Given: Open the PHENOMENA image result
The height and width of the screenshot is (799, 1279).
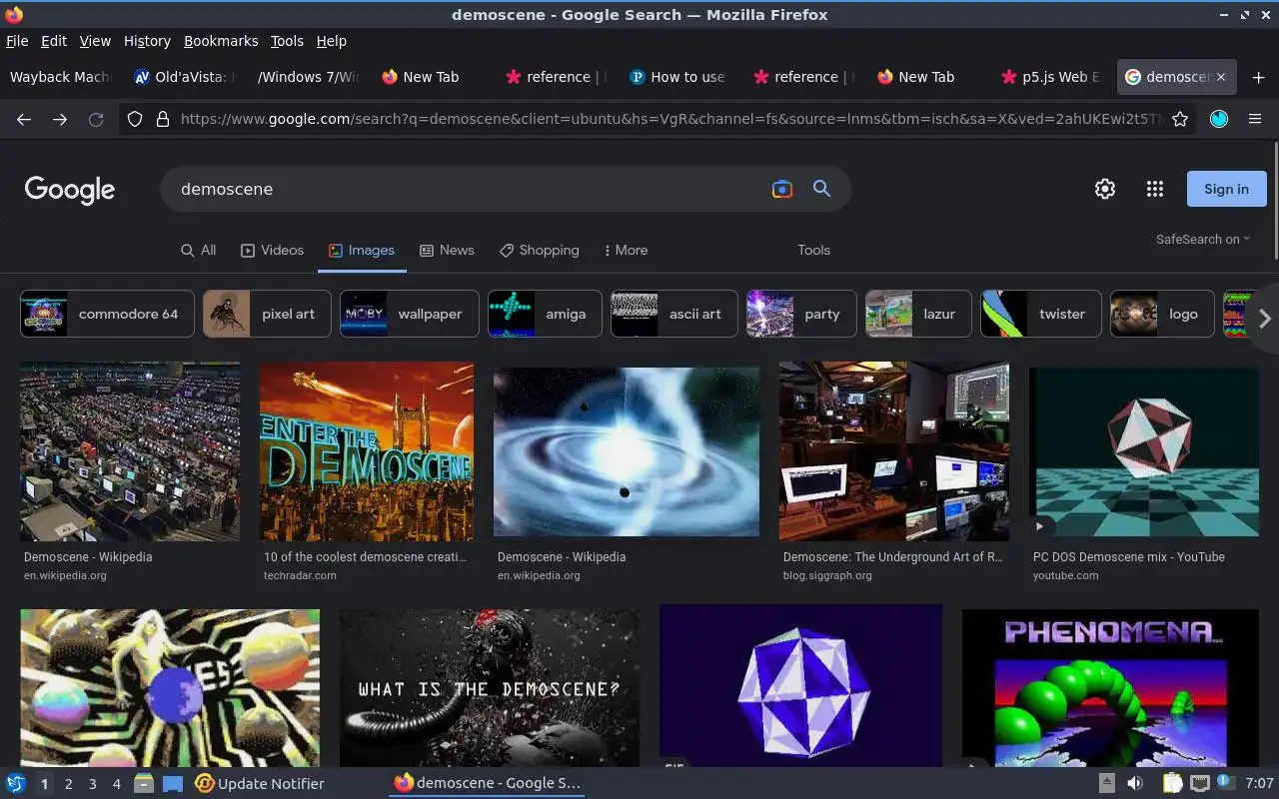Looking at the screenshot, I should pyautogui.click(x=1110, y=688).
